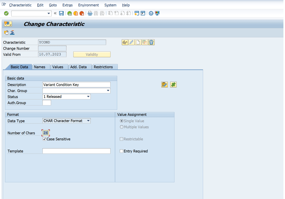Switch to the Names tab
Screen dimensions: 285x199
coord(40,67)
